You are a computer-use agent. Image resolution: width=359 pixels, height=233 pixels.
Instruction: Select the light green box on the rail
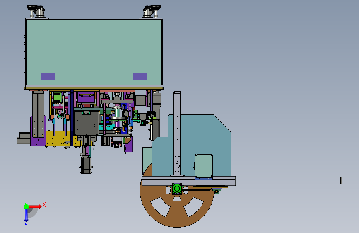point(204,166)
